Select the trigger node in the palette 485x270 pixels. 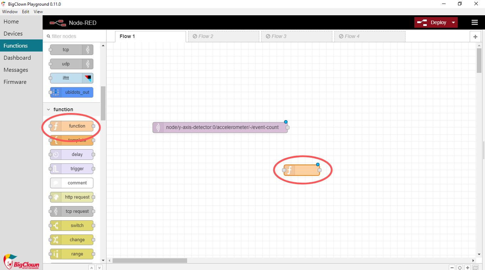point(72,169)
